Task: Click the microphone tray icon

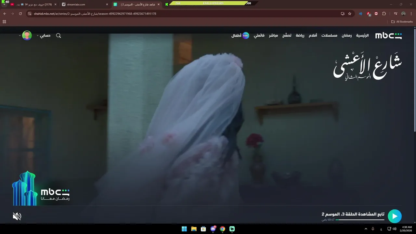Action: pos(373,229)
